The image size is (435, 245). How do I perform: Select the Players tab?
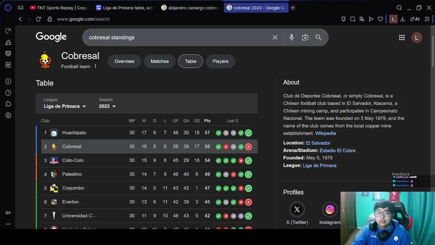[x=221, y=61]
